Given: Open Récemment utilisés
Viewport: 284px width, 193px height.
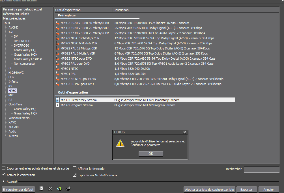Looking at the screenshot, I should tap(16, 14).
